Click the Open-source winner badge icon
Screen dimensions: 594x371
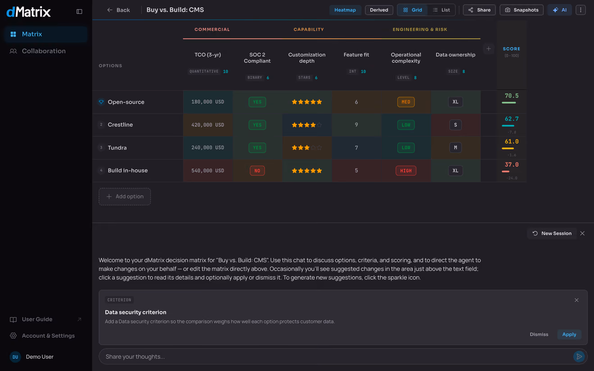[101, 102]
